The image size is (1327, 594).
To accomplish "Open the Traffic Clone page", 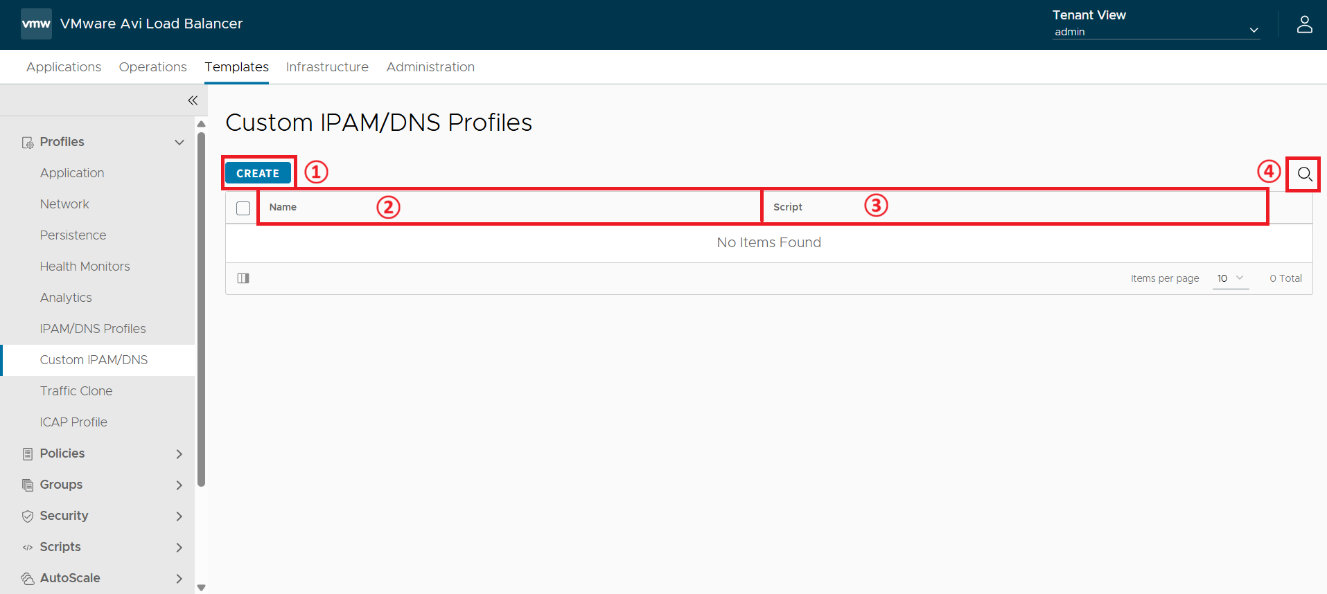I will pyautogui.click(x=76, y=391).
